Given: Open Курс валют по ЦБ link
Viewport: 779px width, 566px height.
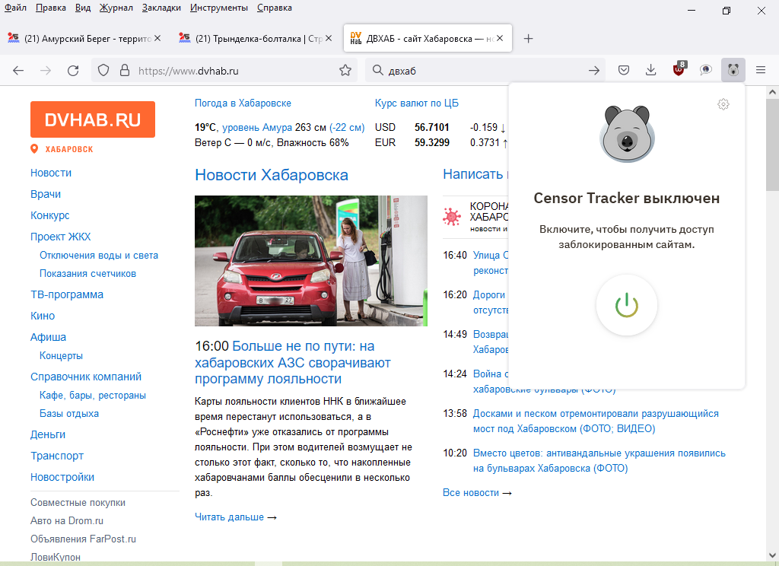Looking at the screenshot, I should pos(416,103).
